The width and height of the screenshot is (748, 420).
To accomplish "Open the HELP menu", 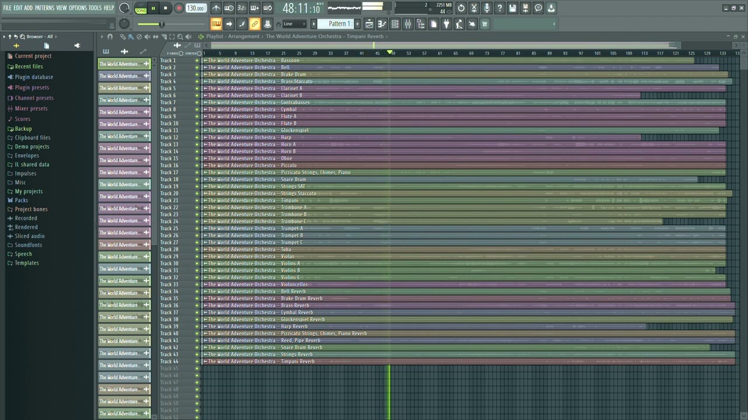I will click(x=109, y=8).
